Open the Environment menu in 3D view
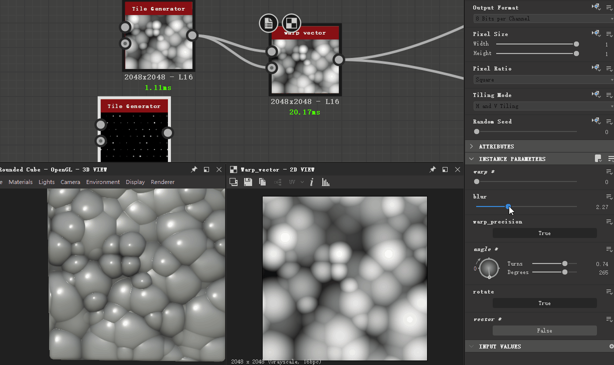Image resolution: width=614 pixels, height=365 pixels. (103, 182)
